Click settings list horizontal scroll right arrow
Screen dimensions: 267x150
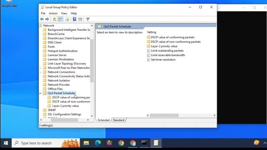click(x=214, y=115)
